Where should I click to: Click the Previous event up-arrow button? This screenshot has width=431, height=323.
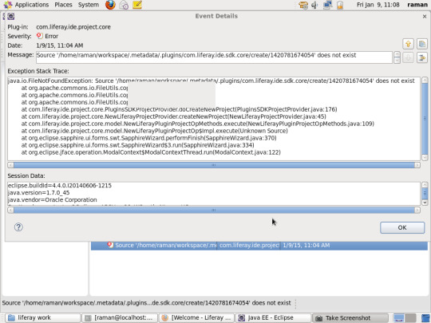tap(408, 44)
